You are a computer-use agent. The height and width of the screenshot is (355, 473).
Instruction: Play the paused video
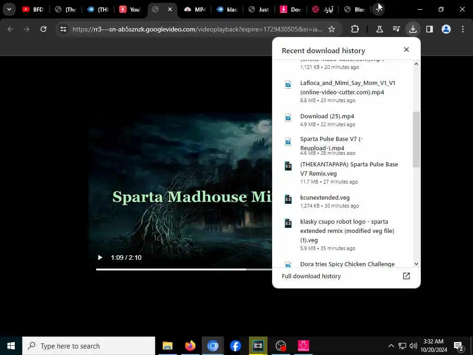coord(100,257)
